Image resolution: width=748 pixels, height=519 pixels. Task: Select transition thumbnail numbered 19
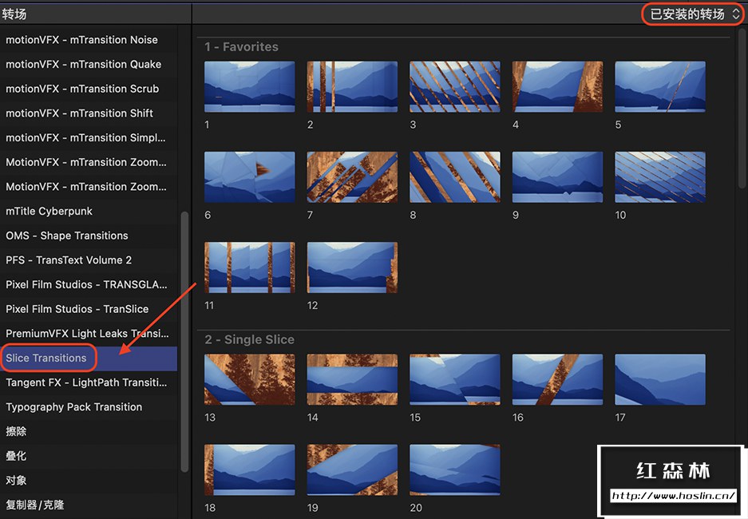pos(352,470)
